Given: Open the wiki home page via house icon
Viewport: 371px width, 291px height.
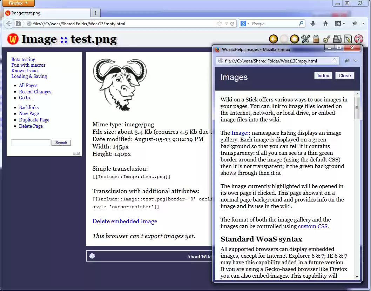Looking at the screenshot, I should click(x=325, y=23).
